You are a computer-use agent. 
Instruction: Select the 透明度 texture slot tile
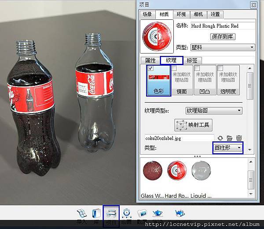pos(228,80)
